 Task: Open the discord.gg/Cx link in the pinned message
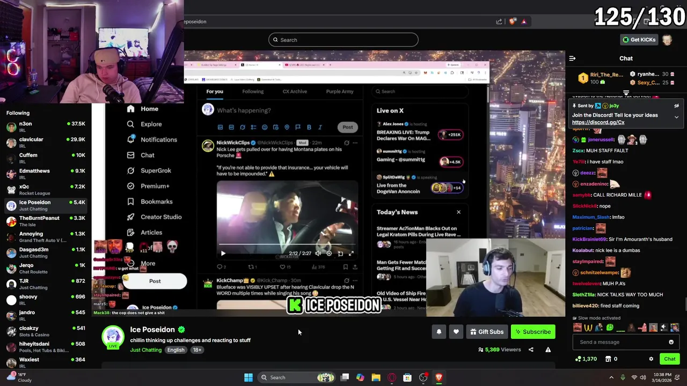598,122
